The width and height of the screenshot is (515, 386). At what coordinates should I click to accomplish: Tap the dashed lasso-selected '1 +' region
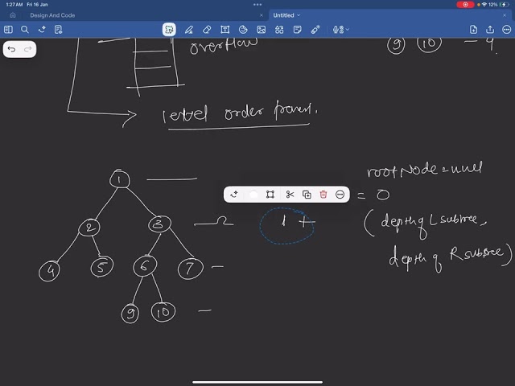click(x=286, y=226)
